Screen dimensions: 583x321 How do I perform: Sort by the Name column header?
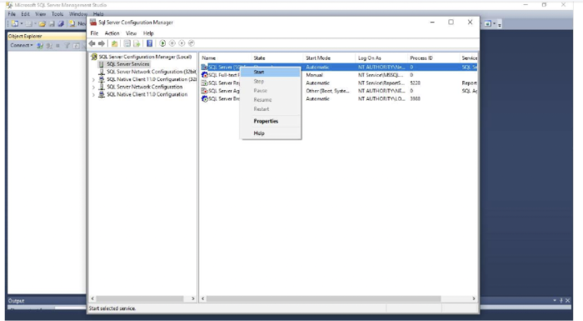click(x=226, y=58)
